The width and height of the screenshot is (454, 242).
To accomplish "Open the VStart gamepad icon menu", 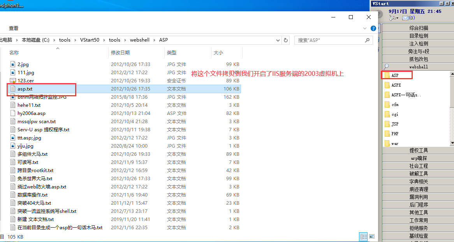I will click(x=393, y=18).
